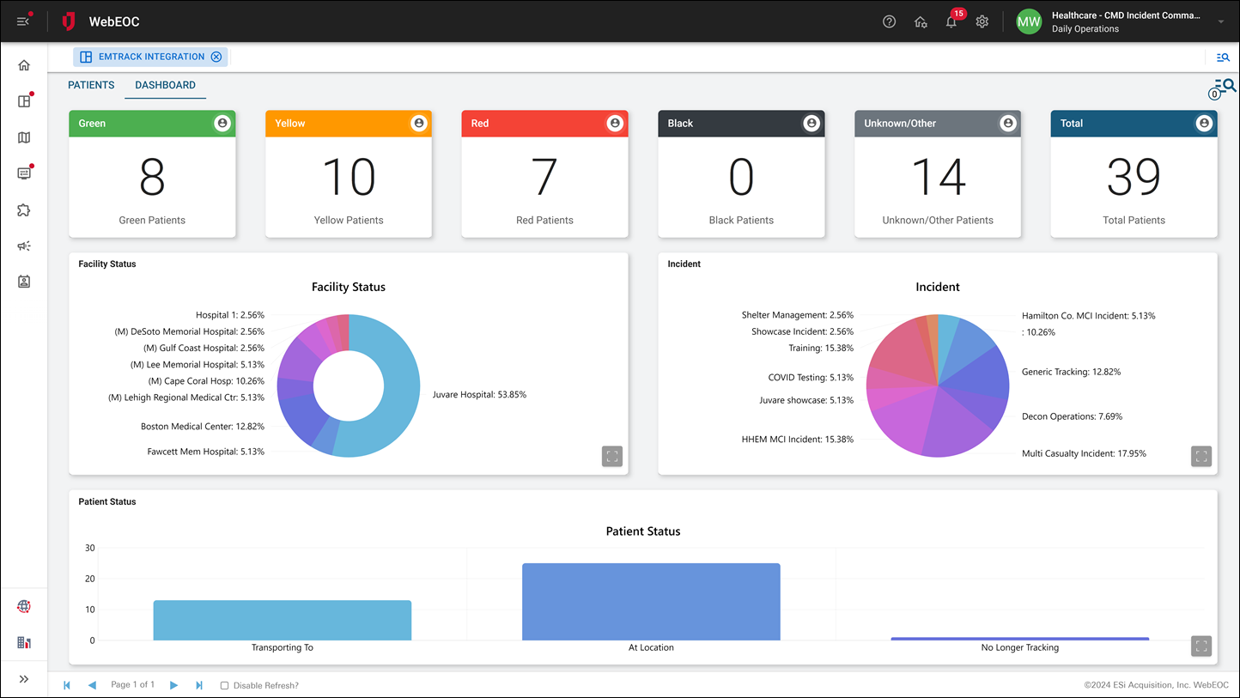Select the EMTrack globe icon in the sidebar
Screen dimensions: 1240x698
(23, 606)
